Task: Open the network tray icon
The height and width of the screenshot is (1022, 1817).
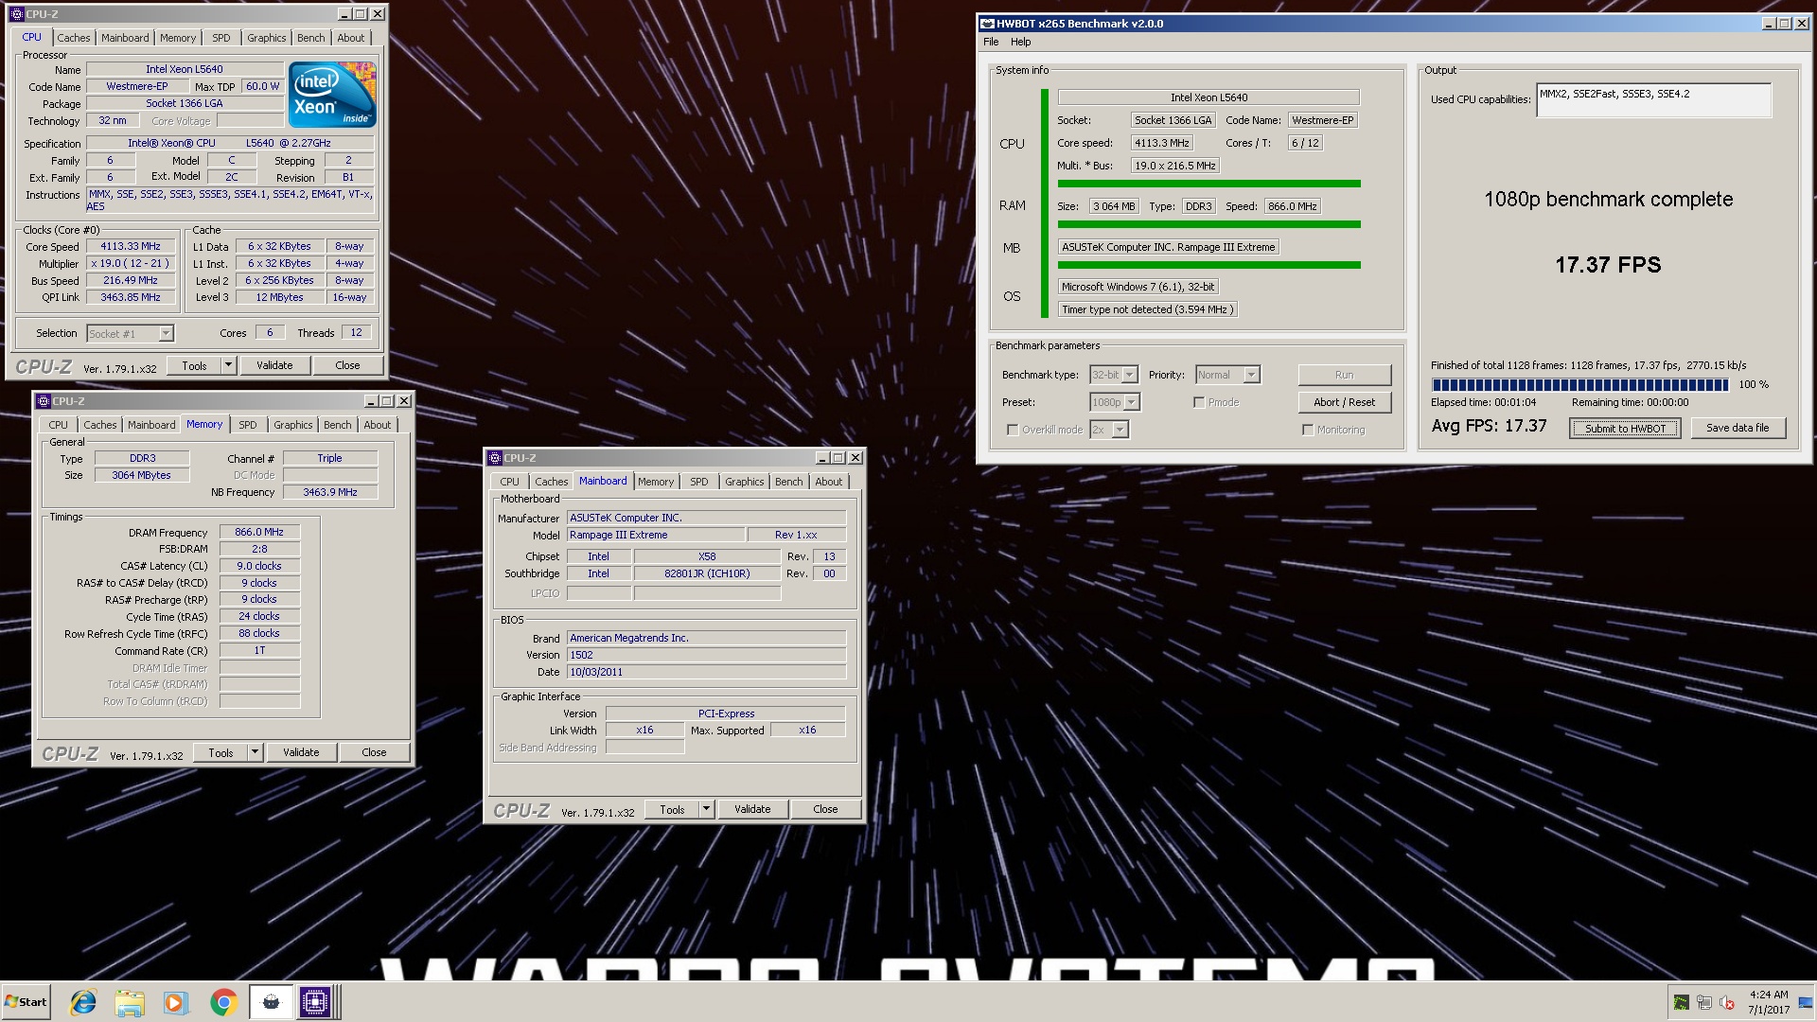Action: click(1703, 1002)
